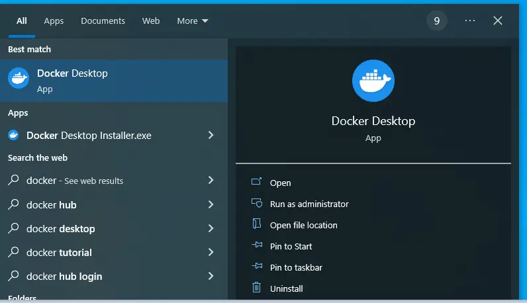Click the magnifier icon beside 'docker tutorial'

pyautogui.click(x=13, y=252)
